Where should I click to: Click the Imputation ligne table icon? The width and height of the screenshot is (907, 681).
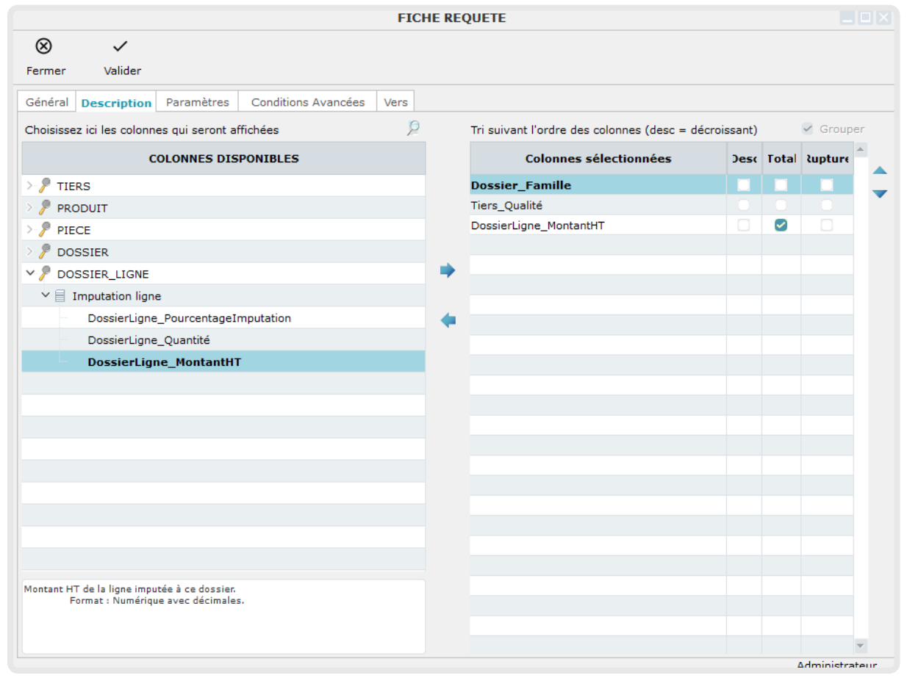coord(60,296)
